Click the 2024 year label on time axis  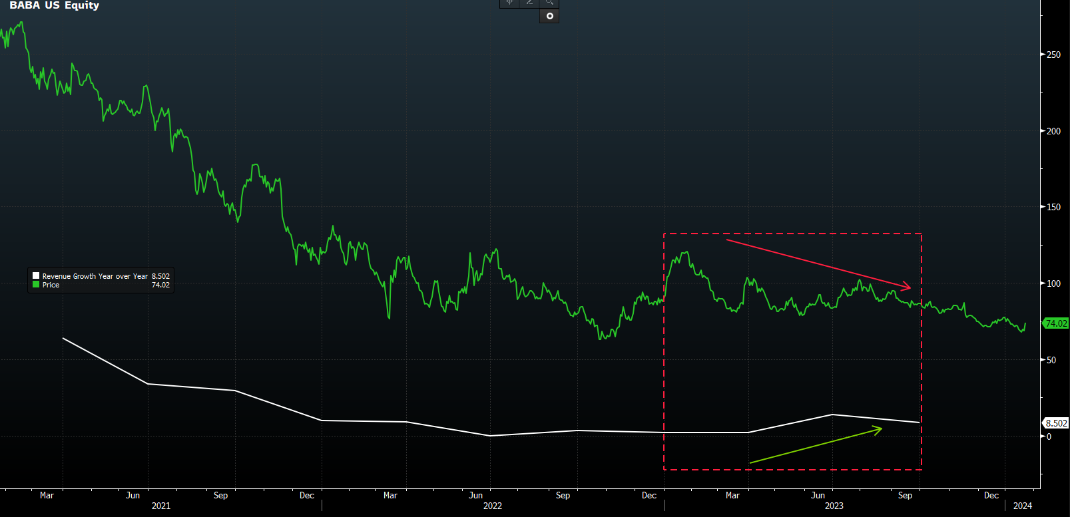pyautogui.click(x=1023, y=506)
